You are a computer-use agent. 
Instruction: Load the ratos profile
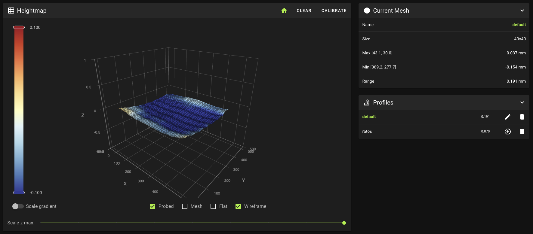pyautogui.click(x=508, y=132)
